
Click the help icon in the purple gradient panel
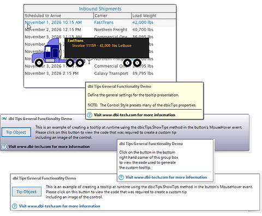(x=4, y=147)
